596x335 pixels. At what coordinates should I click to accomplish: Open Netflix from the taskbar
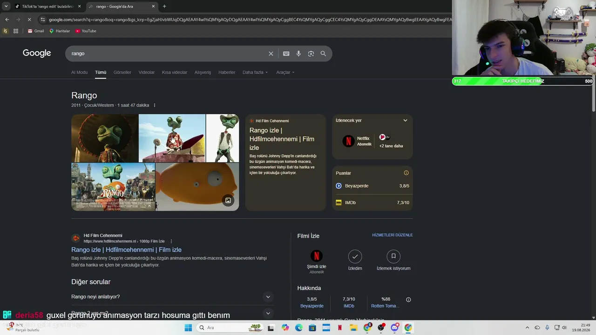click(340, 328)
